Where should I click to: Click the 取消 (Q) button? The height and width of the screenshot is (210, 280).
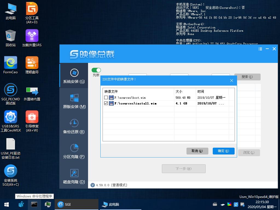point(197,151)
